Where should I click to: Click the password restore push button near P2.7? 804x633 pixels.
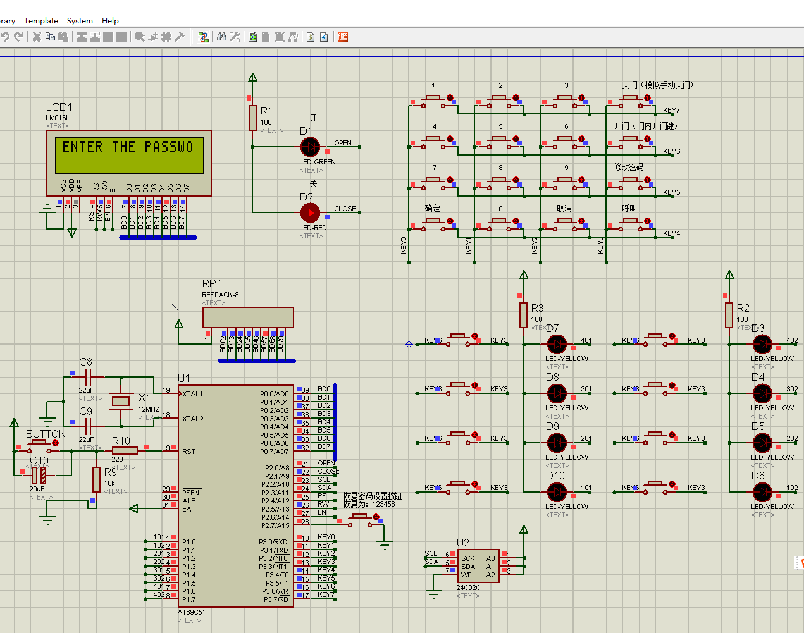[x=363, y=519]
